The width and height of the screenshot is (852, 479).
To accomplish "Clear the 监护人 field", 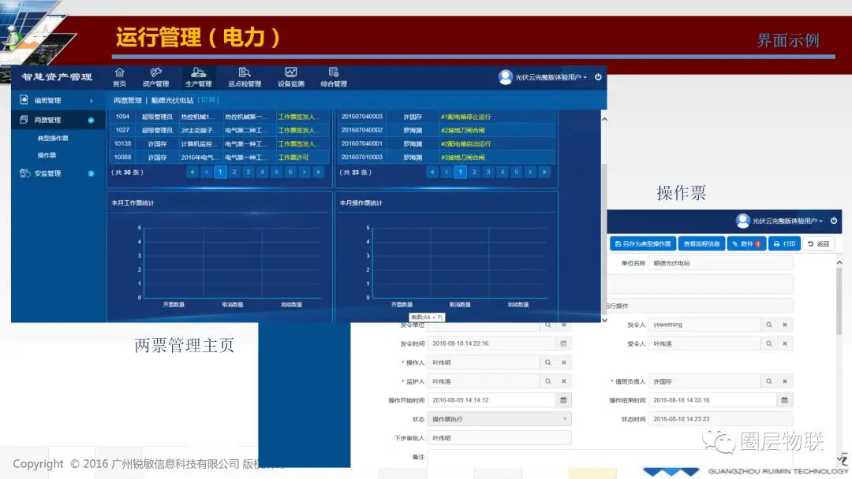I will [x=563, y=381].
